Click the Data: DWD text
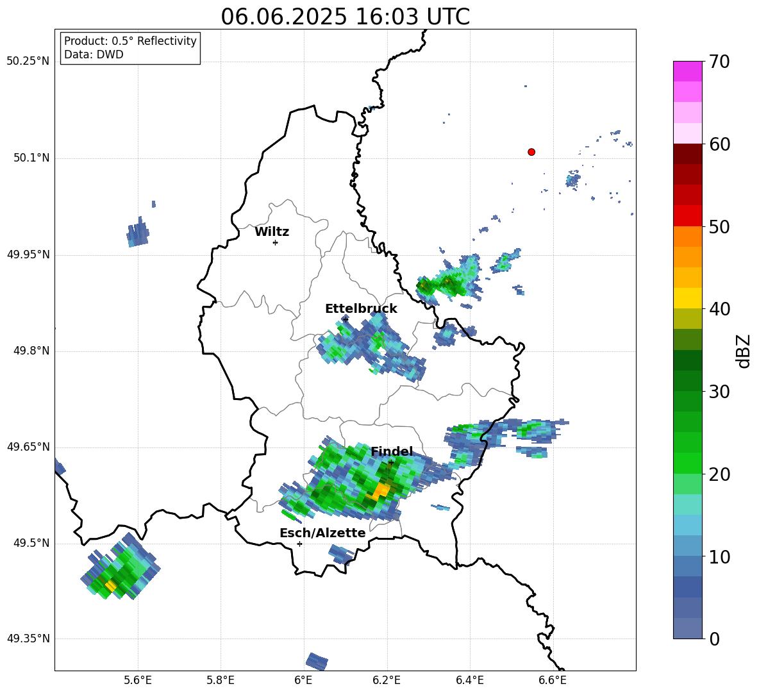 [94, 54]
